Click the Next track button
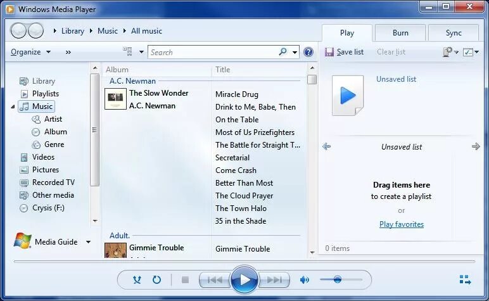The width and height of the screenshot is (489, 301). [x=274, y=280]
